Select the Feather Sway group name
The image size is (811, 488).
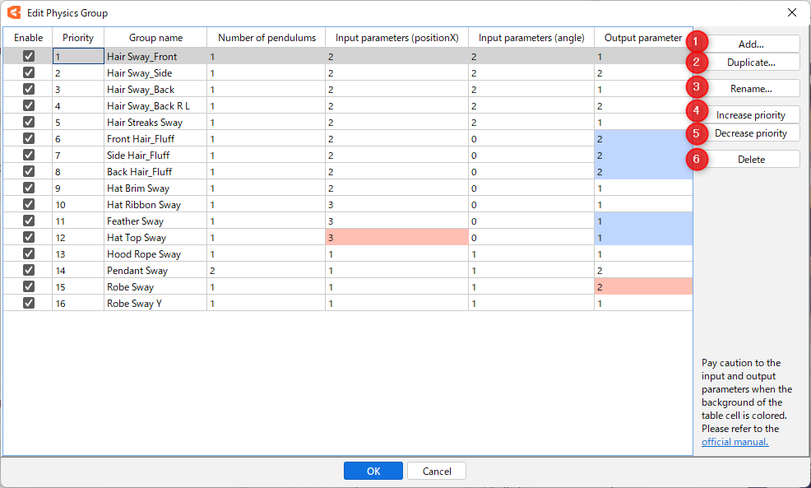click(135, 221)
